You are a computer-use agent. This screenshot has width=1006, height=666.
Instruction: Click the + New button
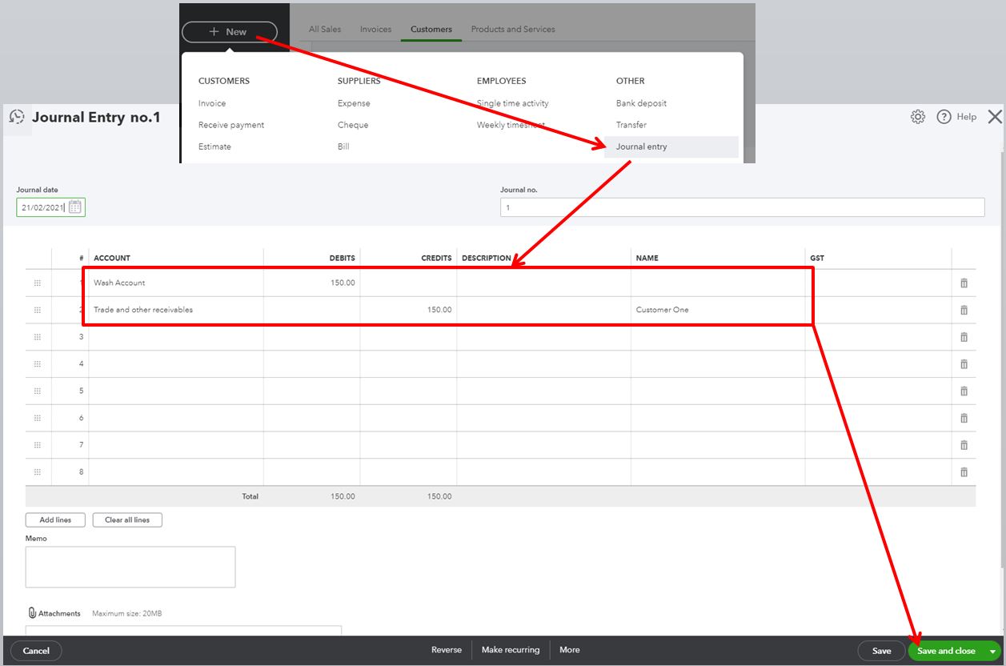click(x=229, y=32)
